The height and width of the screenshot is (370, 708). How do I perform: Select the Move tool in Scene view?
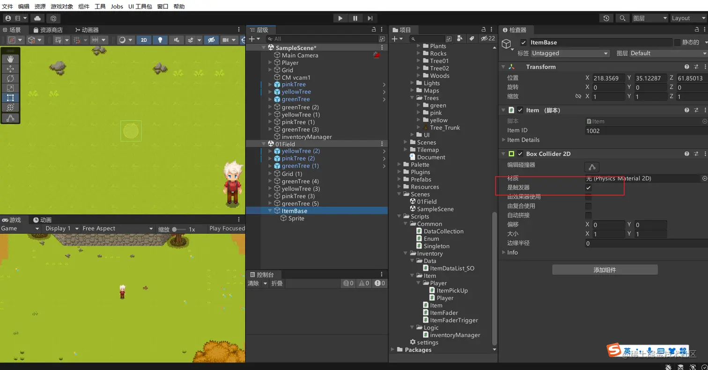pyautogui.click(x=10, y=69)
